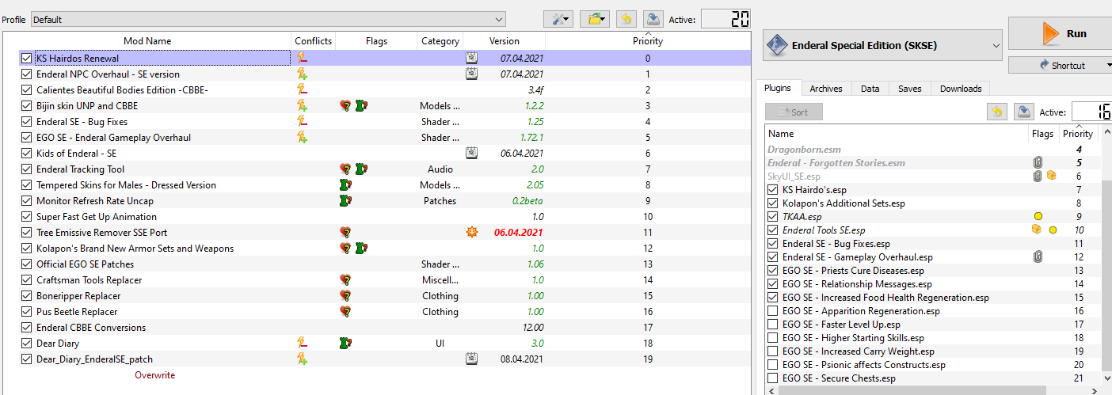Click the conflict icon on Dear_Diary_EnderalSE_patch row

(302, 359)
